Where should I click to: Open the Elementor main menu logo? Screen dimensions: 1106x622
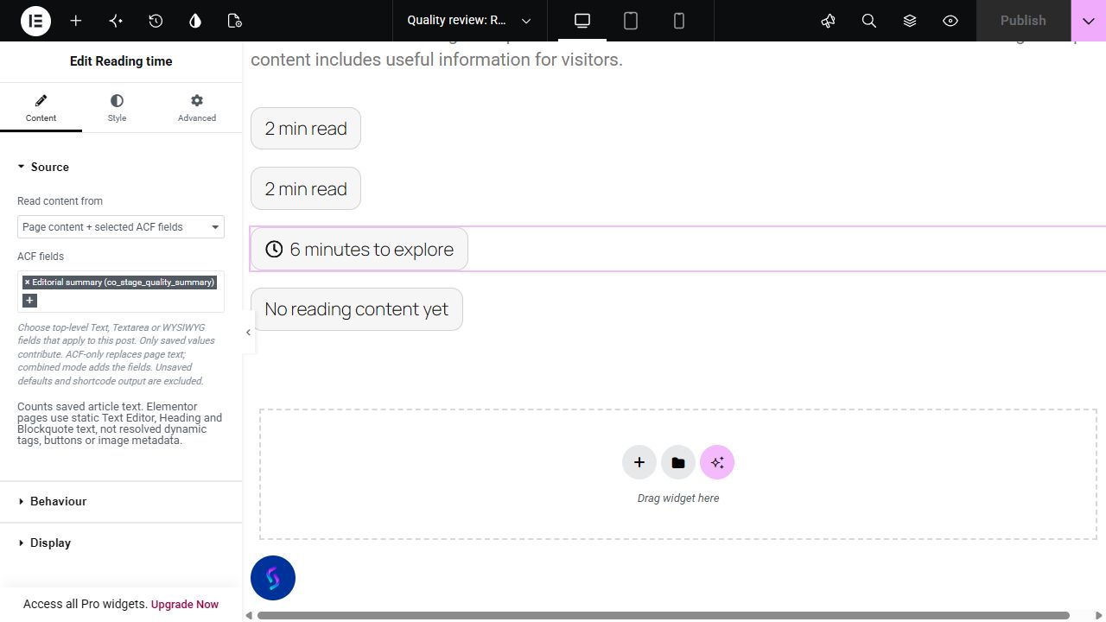[x=36, y=21]
